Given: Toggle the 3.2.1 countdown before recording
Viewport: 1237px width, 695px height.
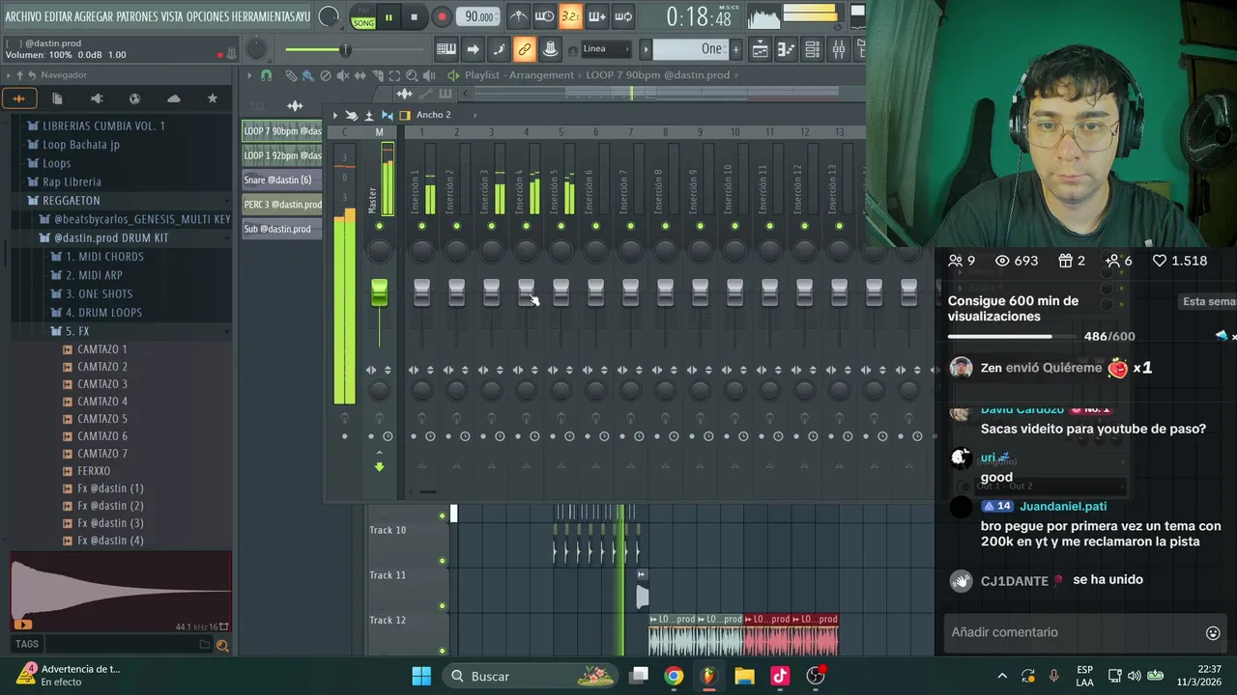Looking at the screenshot, I should click(570, 16).
